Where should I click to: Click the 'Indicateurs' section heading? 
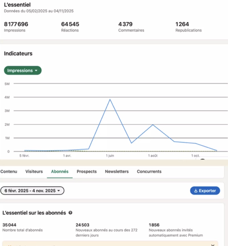coord(18,54)
